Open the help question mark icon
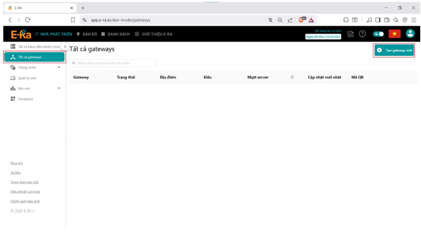Image resolution: width=421 pixels, height=233 pixels. tap(362, 34)
